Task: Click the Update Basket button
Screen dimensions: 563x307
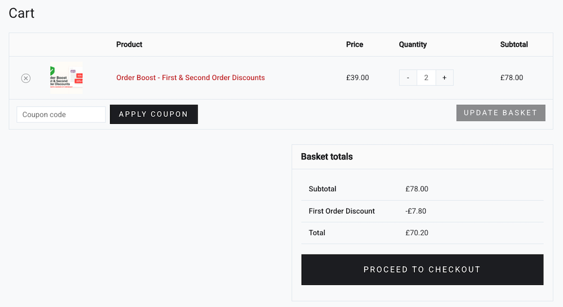Action: [x=501, y=113]
